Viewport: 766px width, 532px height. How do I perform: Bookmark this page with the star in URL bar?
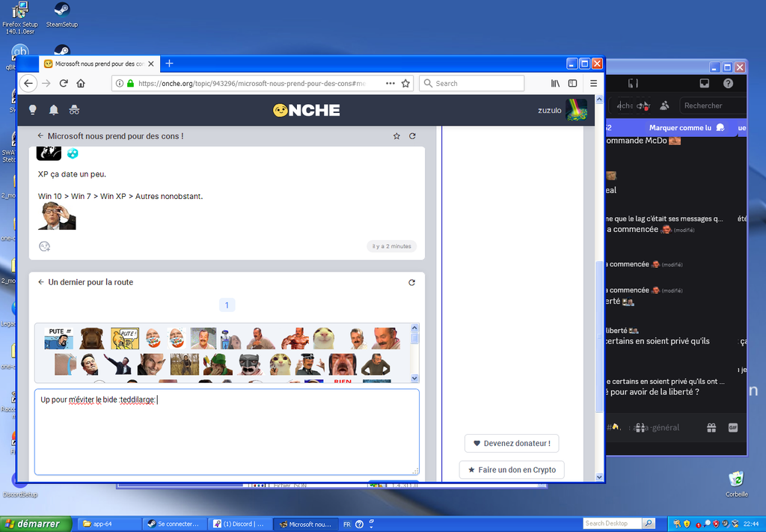coord(405,84)
